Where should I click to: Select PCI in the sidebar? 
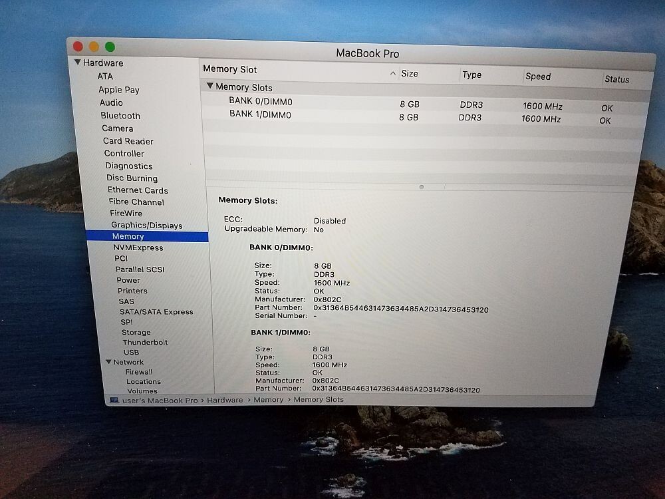[121, 258]
